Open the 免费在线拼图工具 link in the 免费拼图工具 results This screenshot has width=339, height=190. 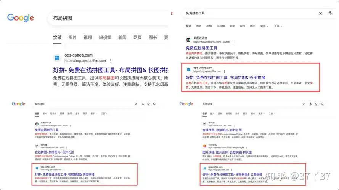[201, 48]
